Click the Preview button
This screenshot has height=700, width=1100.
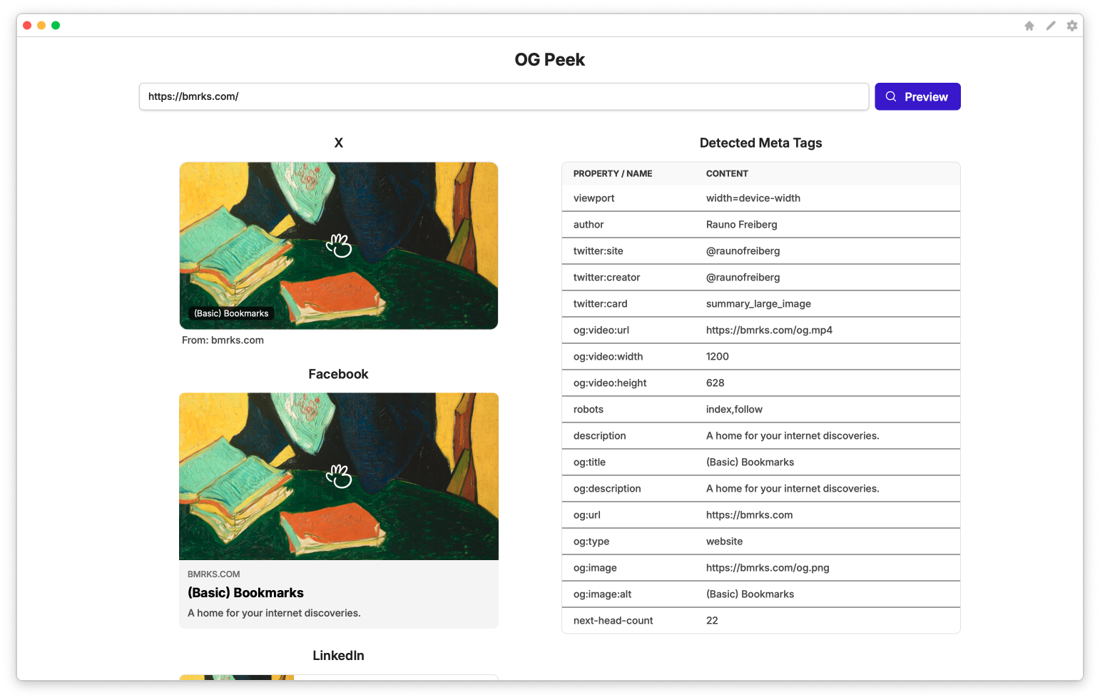point(917,97)
